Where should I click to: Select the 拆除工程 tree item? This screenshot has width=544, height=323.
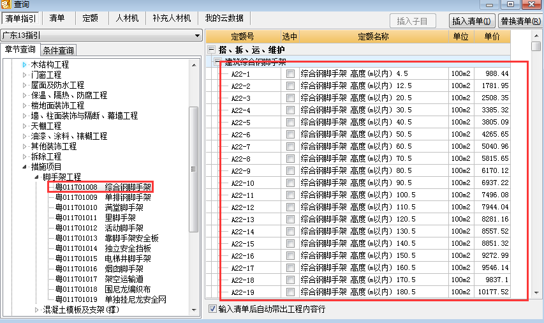[x=46, y=156]
